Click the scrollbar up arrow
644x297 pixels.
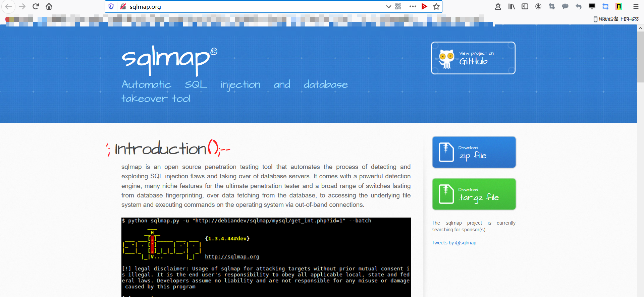tap(640, 28)
